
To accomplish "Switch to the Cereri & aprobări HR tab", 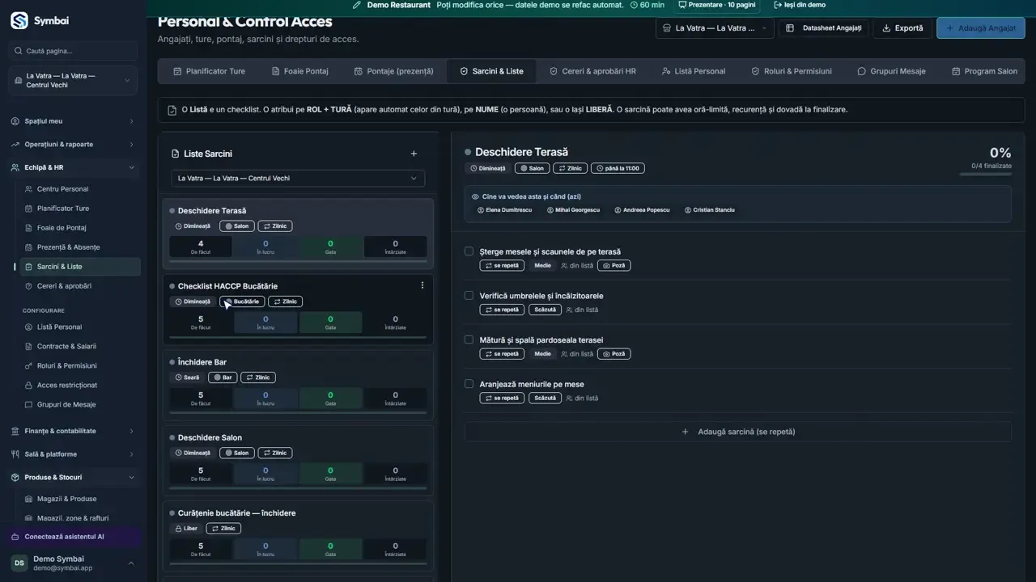I will point(592,71).
